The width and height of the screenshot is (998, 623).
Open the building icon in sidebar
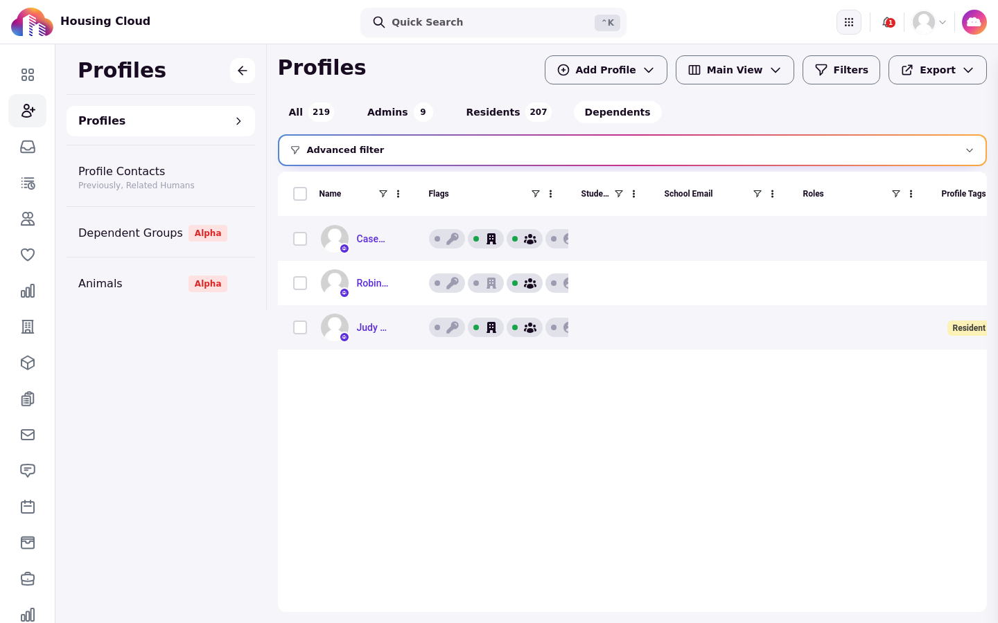[28, 327]
